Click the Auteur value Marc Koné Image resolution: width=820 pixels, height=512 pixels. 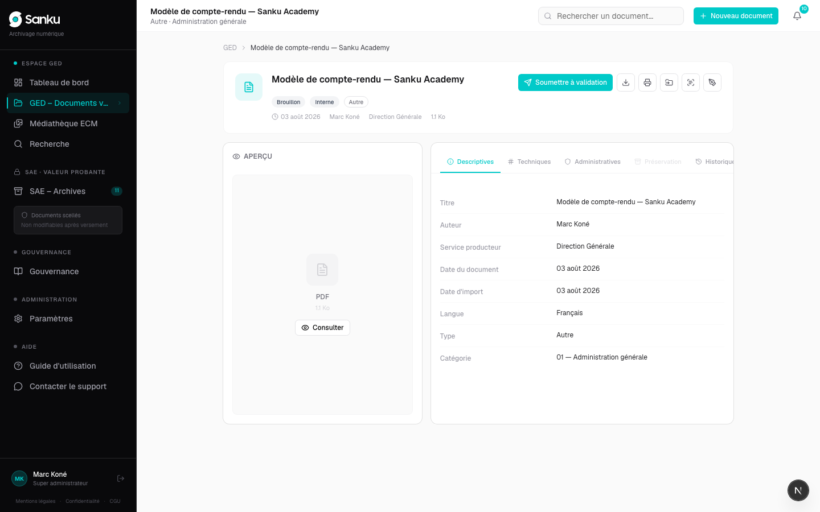[573, 224]
